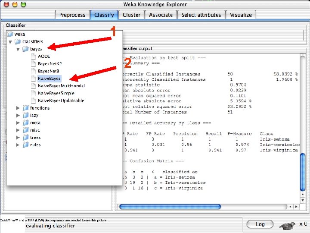Click the 'evaluating classifier' status text
Image resolution: width=310 pixels, height=233 pixels.
pyautogui.click(x=50, y=226)
